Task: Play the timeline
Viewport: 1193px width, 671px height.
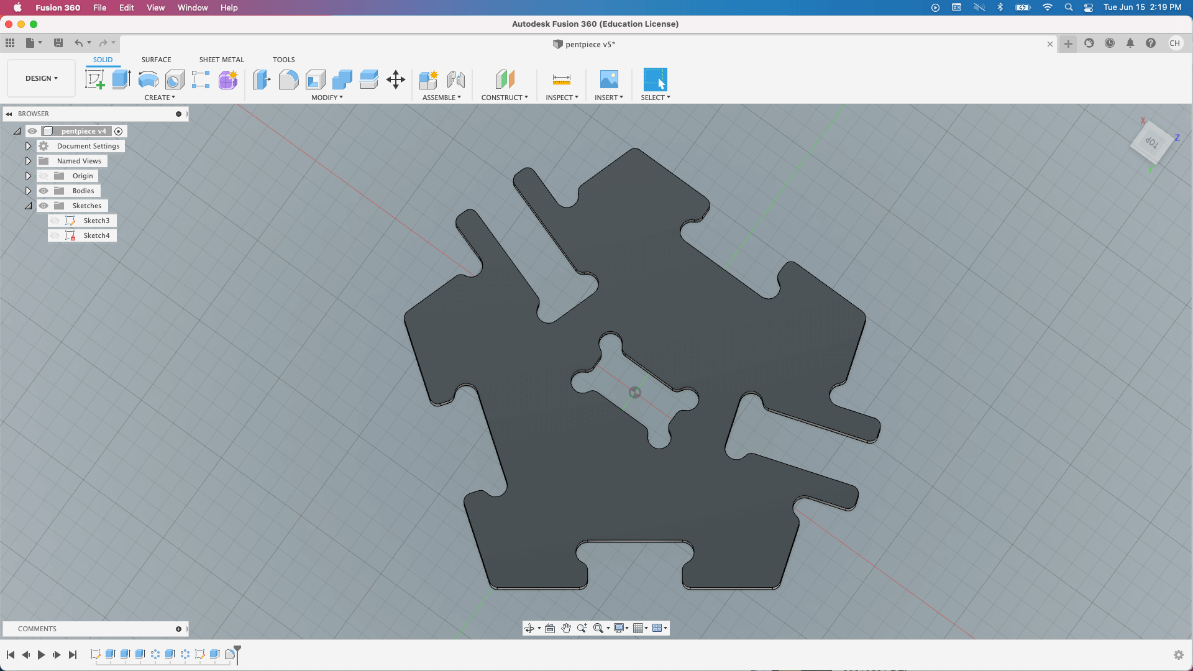Action: point(41,654)
